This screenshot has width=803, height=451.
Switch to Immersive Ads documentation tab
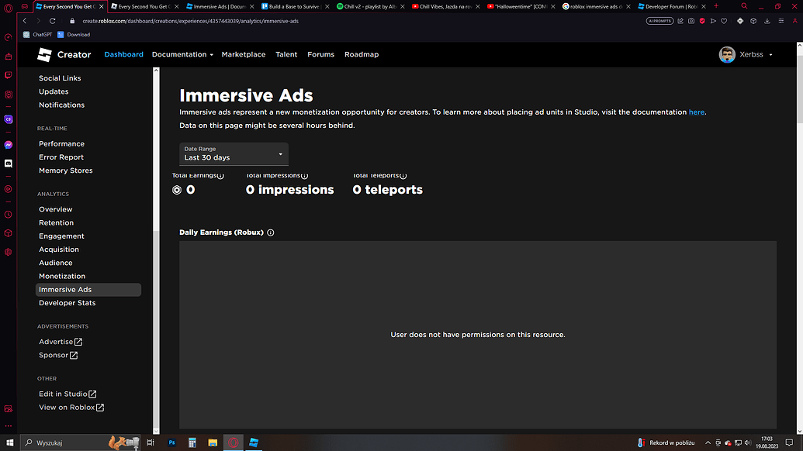coord(220,7)
